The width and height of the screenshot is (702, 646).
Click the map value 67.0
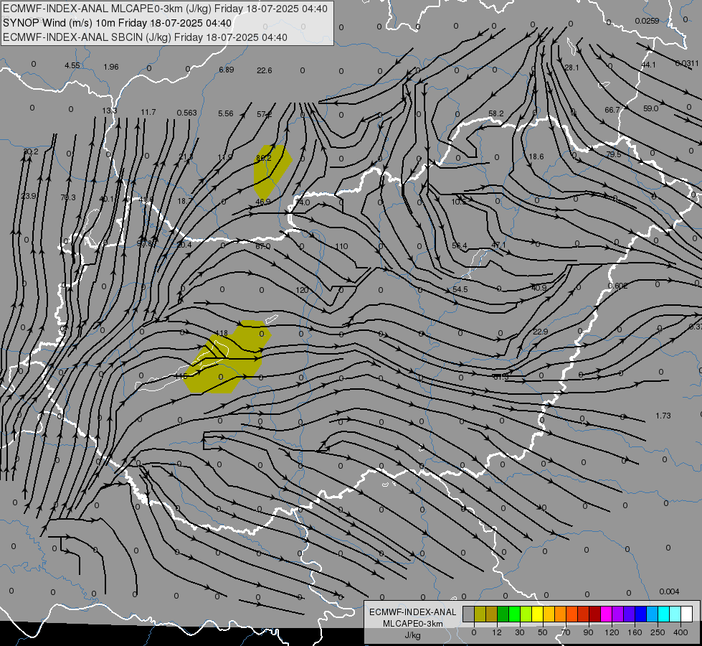[263, 247]
